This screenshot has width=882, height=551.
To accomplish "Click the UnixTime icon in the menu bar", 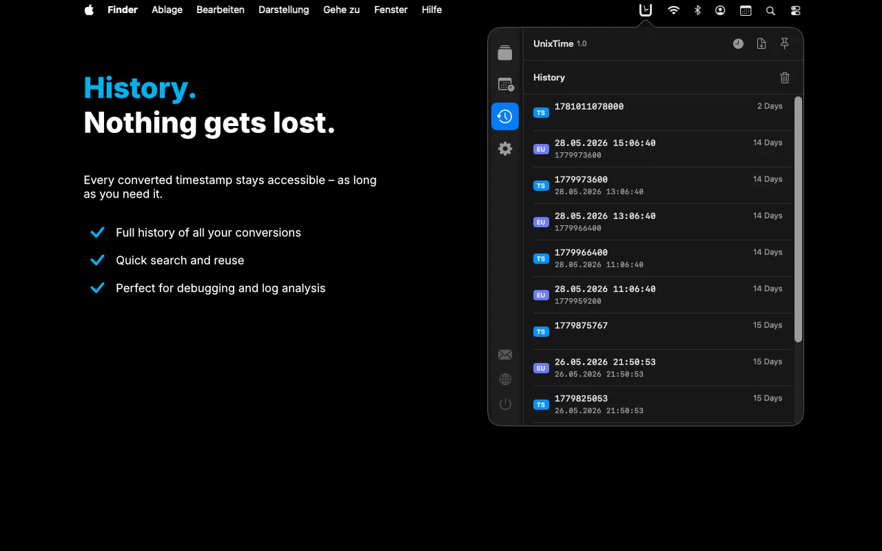I will pos(645,10).
